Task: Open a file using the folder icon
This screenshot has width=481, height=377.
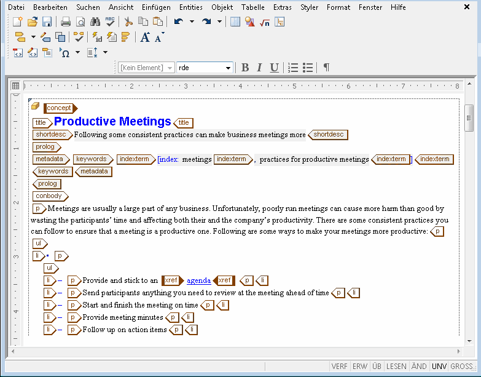Action: 32,22
